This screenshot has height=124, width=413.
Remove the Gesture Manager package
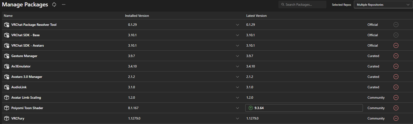pyautogui.click(x=396, y=56)
